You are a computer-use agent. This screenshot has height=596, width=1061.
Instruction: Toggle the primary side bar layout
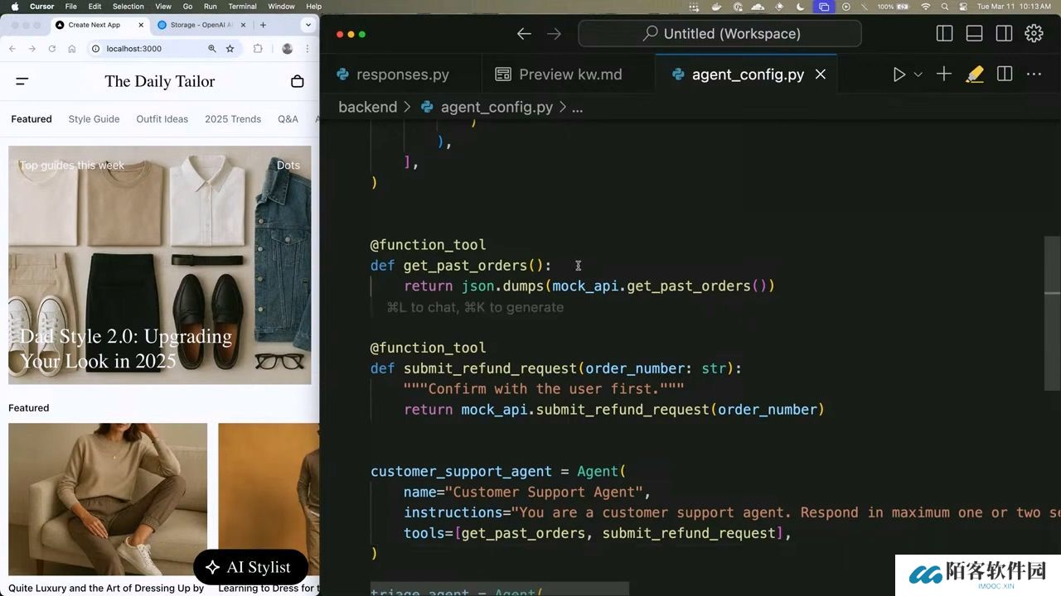[944, 34]
